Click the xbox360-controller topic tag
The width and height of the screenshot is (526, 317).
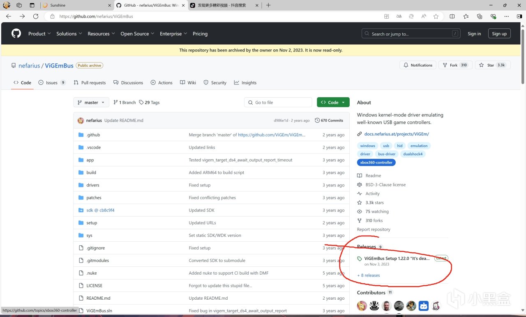376,163
